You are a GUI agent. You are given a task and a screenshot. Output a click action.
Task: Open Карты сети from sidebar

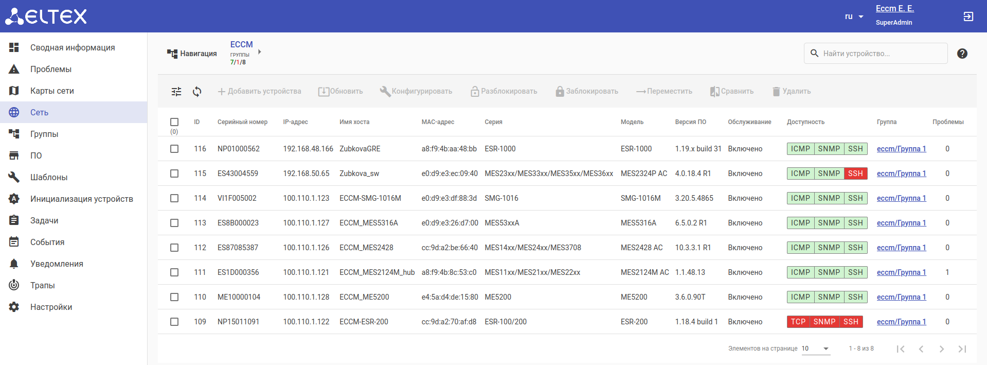(x=52, y=91)
